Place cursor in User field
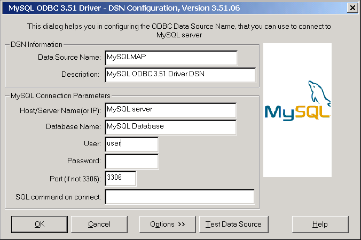The width and height of the screenshot is (361, 240). click(132, 145)
